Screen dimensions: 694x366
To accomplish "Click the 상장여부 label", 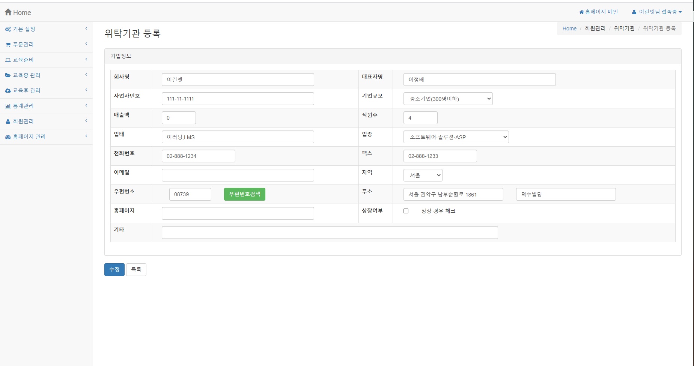I will coord(372,211).
